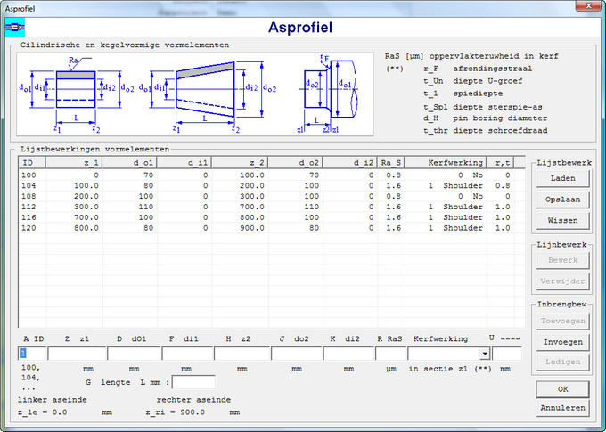Click the greyed-out Bewerk button
The image size is (606, 432).
pyautogui.click(x=562, y=260)
